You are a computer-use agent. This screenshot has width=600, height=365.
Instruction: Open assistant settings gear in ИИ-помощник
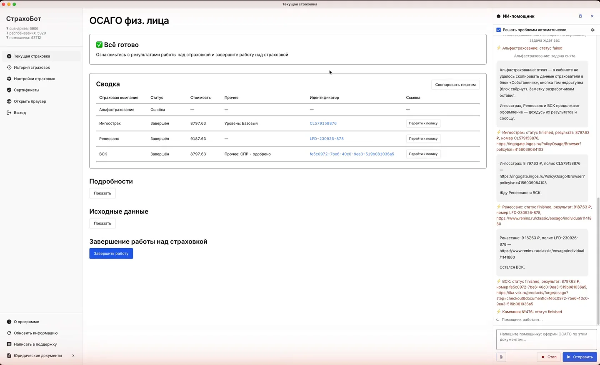592,30
